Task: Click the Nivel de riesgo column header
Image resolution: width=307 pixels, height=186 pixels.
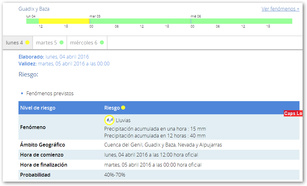Action: [x=38, y=108]
